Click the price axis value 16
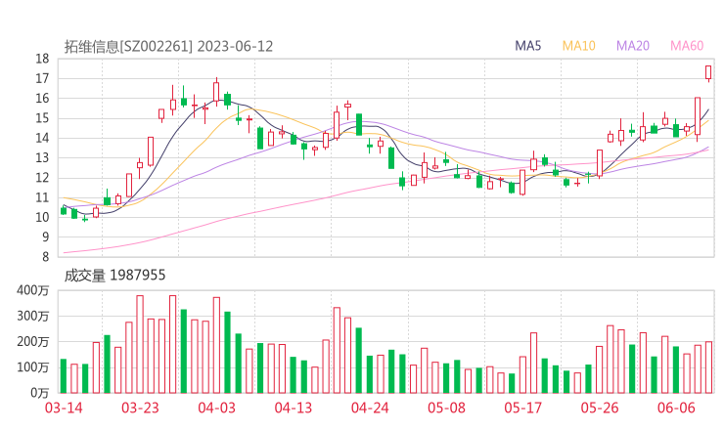This screenshot has height=430, width=724. [42, 99]
